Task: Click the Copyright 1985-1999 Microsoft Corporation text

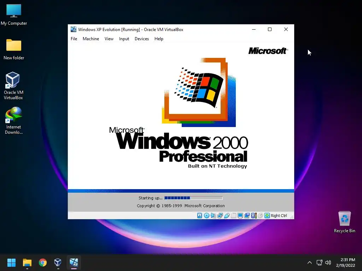Action: pos(181,206)
